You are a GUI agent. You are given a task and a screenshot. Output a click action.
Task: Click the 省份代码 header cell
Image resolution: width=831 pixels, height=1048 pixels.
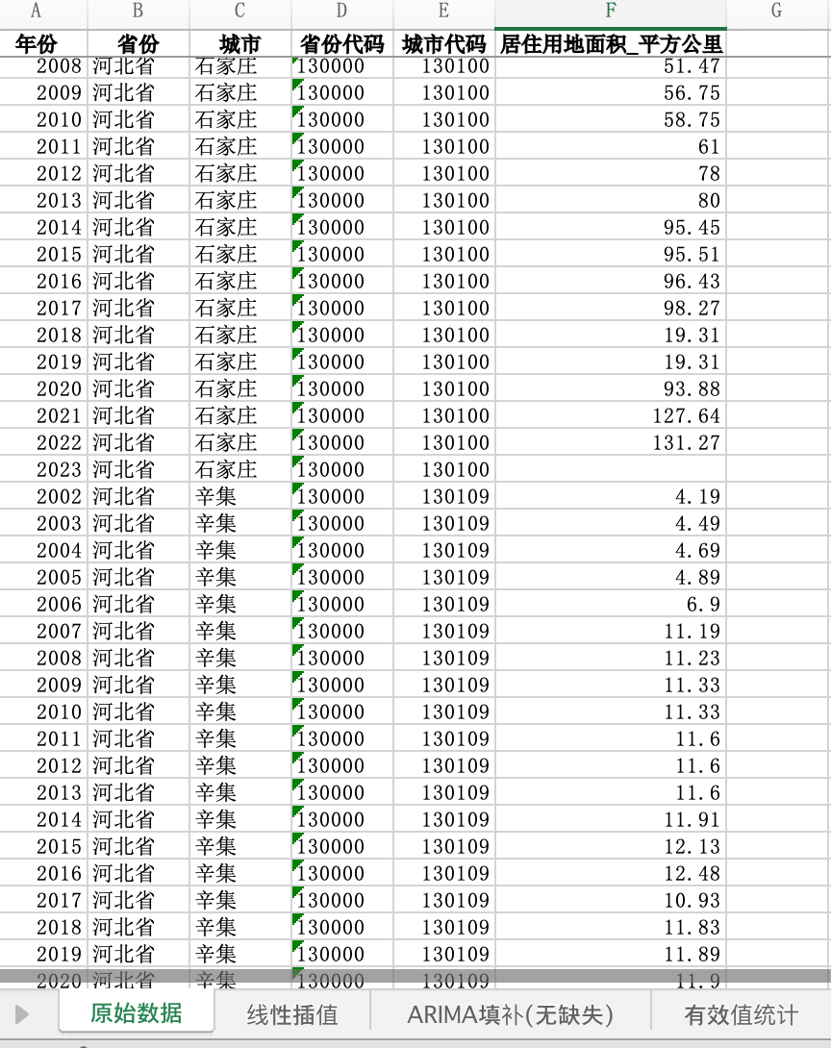click(342, 44)
